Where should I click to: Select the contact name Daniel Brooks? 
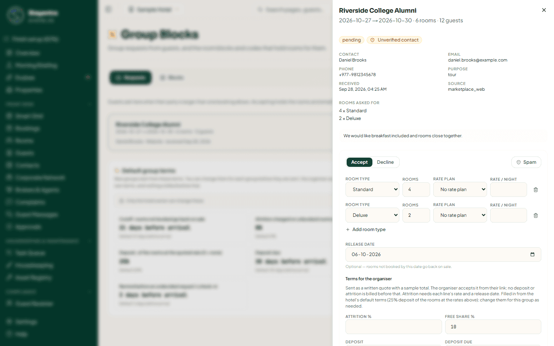pyautogui.click(x=353, y=60)
